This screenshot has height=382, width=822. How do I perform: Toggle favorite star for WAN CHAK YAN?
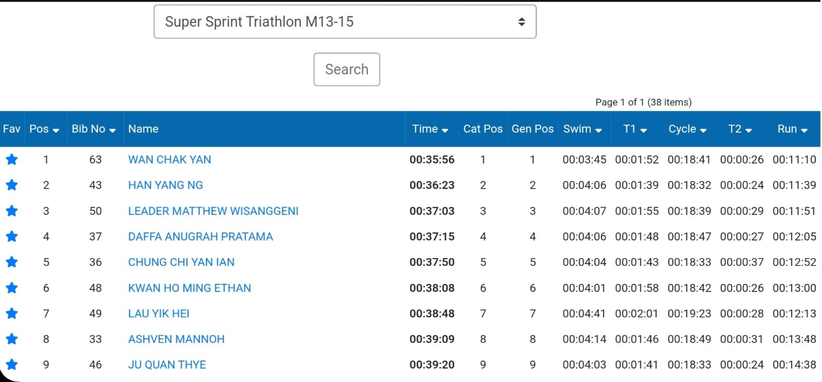12,159
